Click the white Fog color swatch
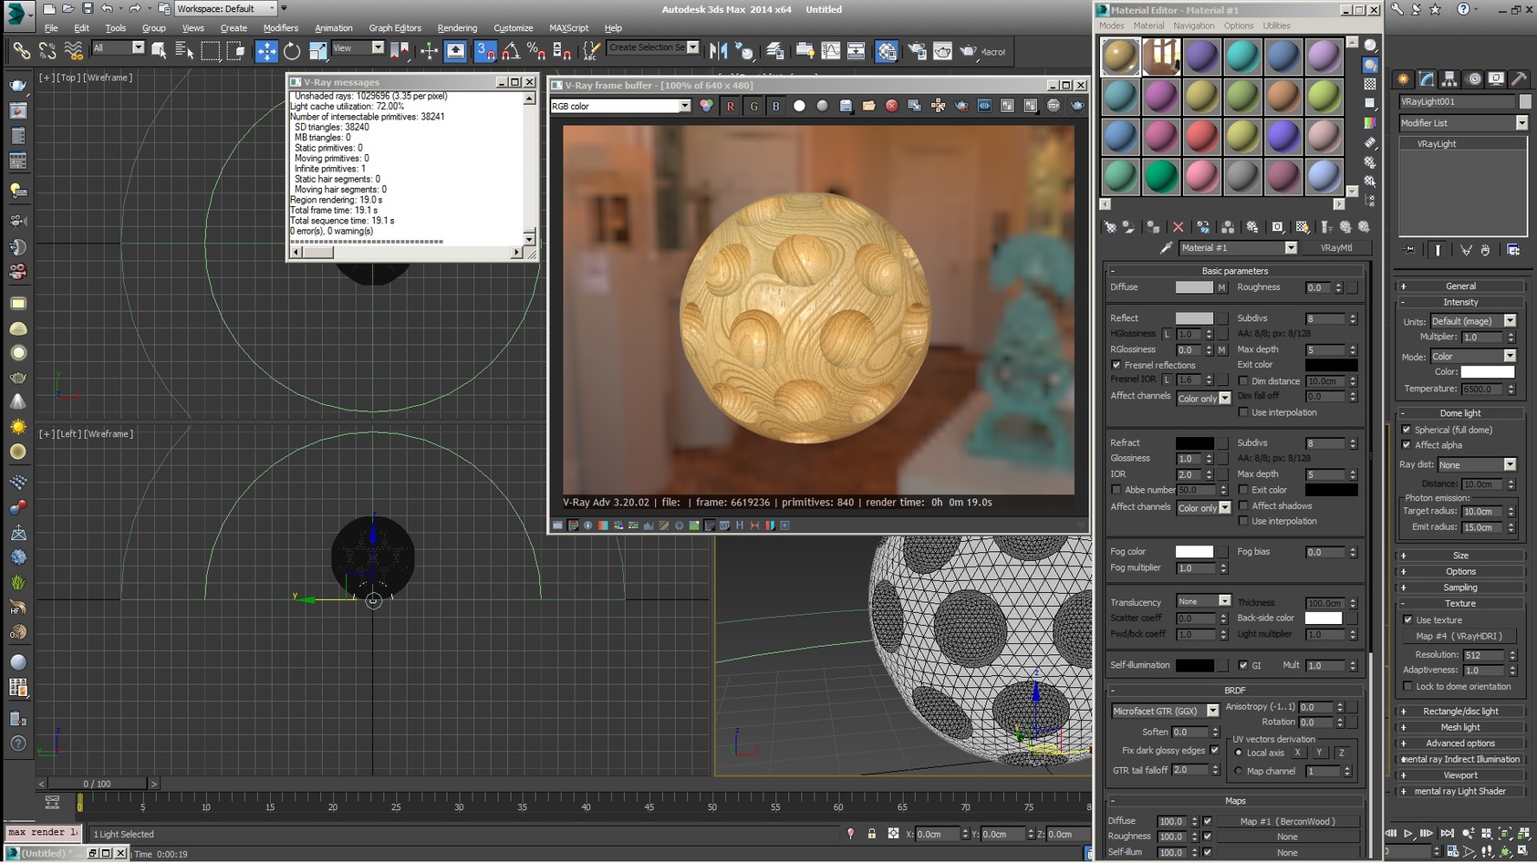Screen dimensions: 1537x863 (x=1193, y=552)
